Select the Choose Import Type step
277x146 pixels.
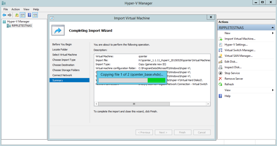point(64,60)
